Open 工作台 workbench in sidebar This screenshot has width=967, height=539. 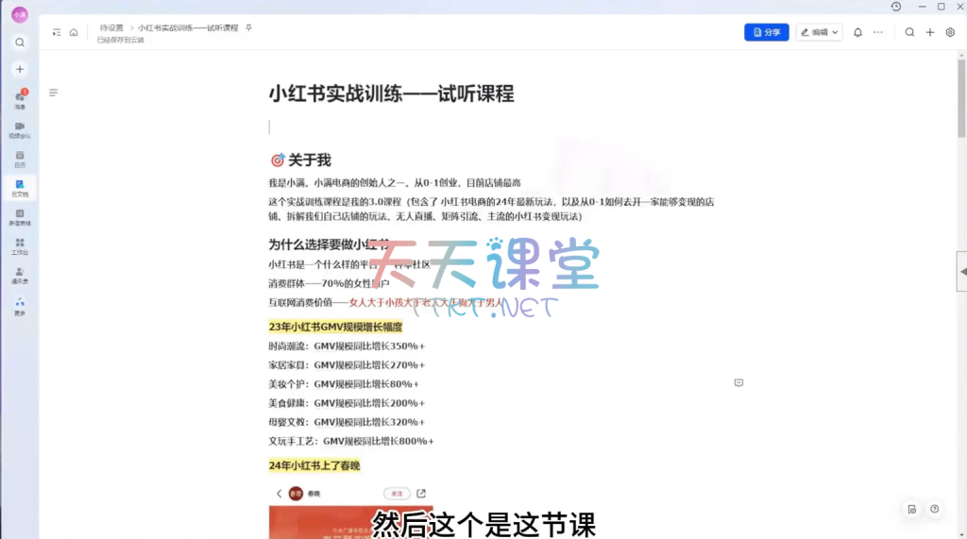[x=20, y=246]
